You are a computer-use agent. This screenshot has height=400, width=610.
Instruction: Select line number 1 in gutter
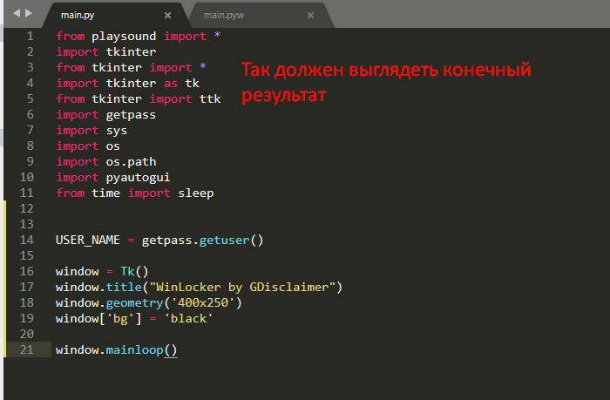[x=30, y=37]
